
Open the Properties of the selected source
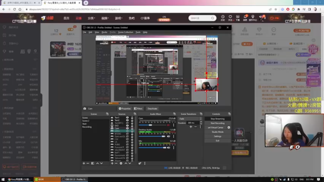125,108
